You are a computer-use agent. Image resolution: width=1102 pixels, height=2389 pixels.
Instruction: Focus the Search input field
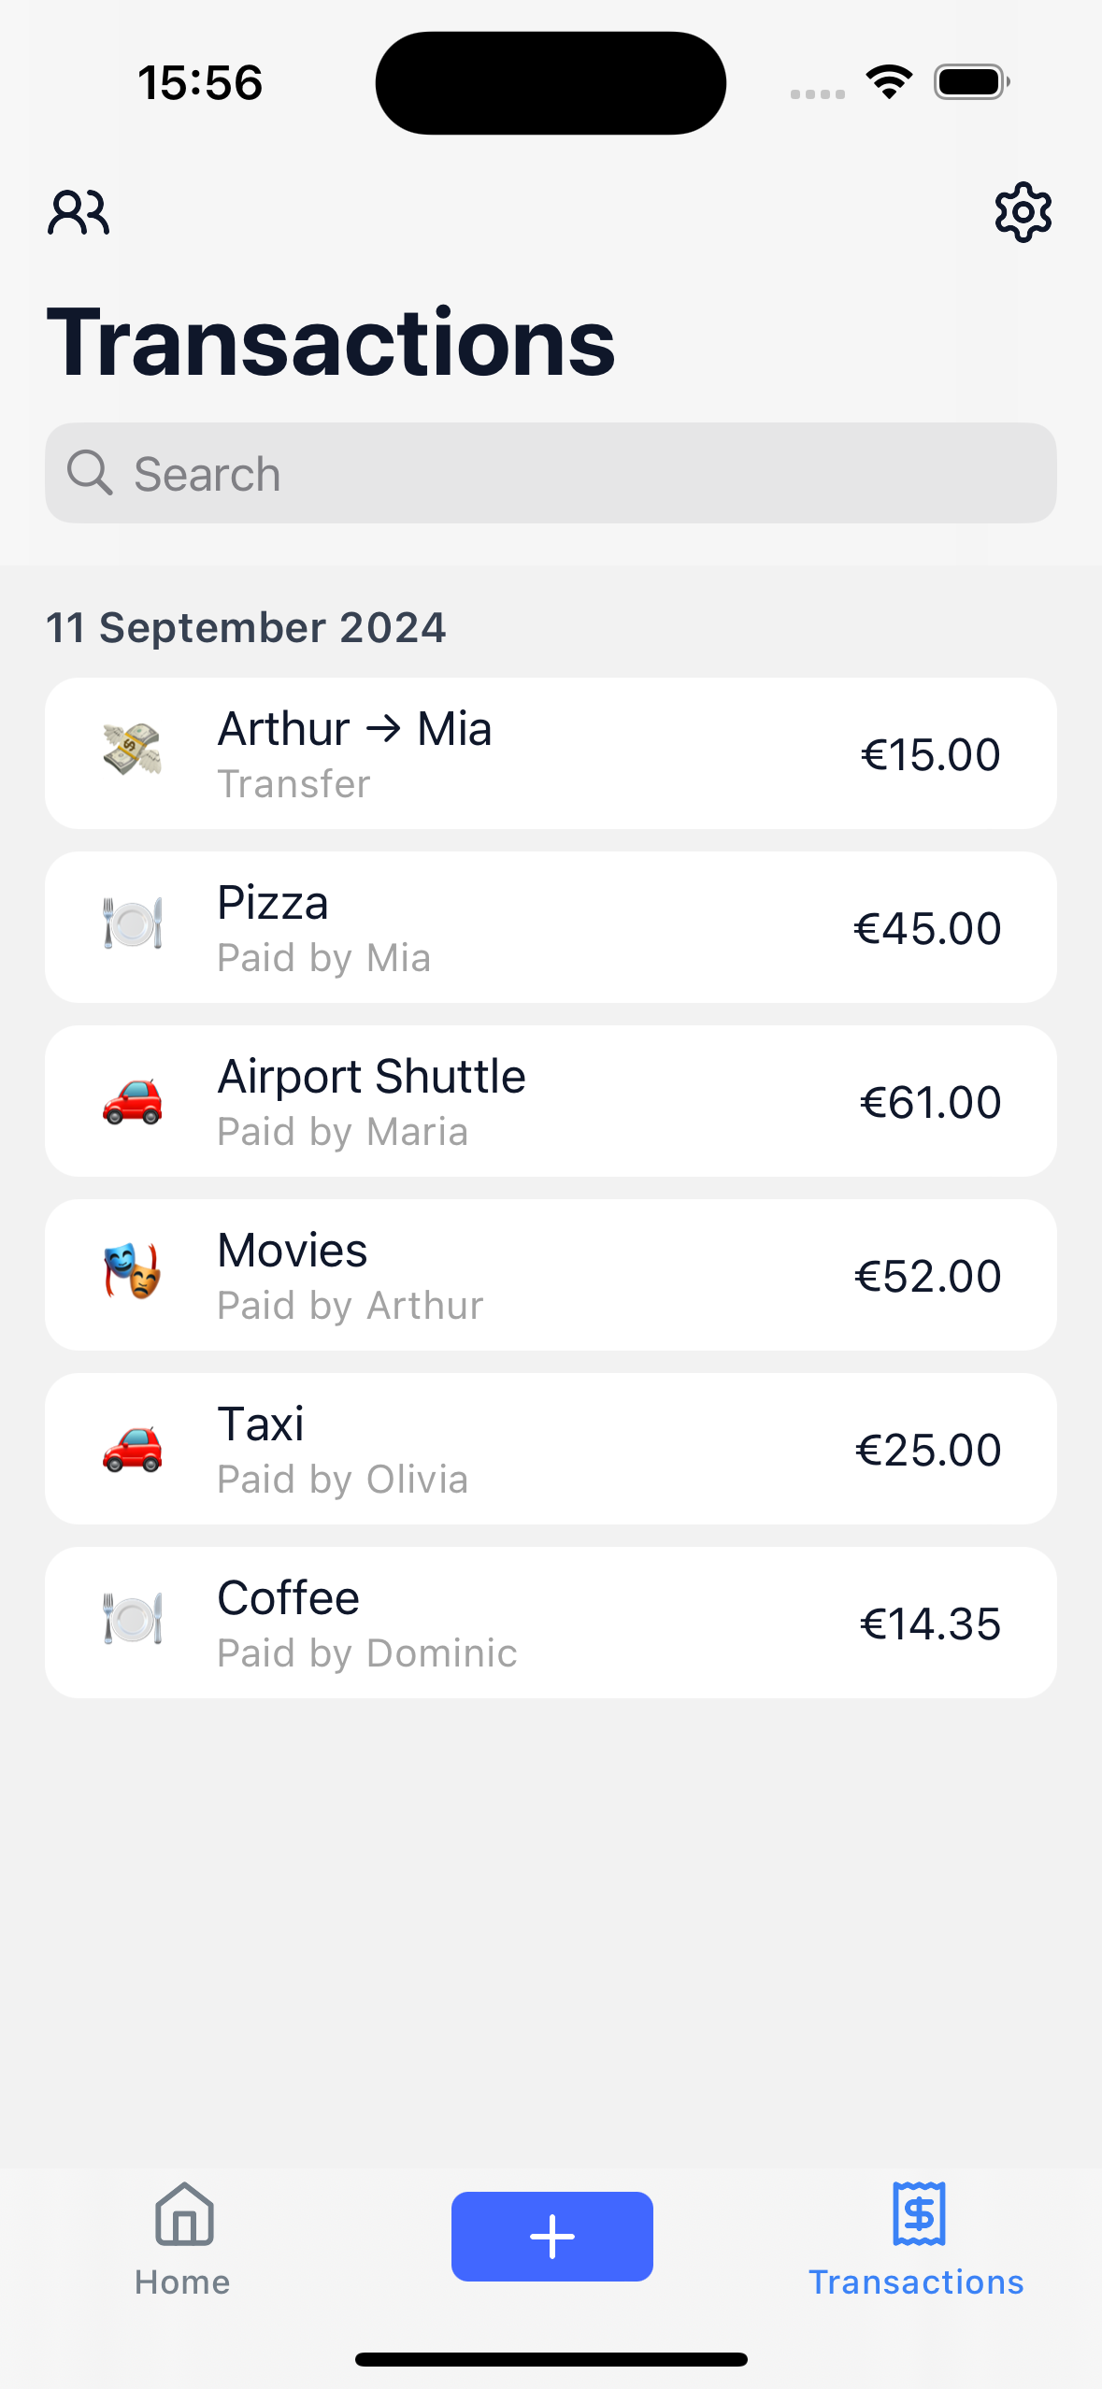pos(580,473)
